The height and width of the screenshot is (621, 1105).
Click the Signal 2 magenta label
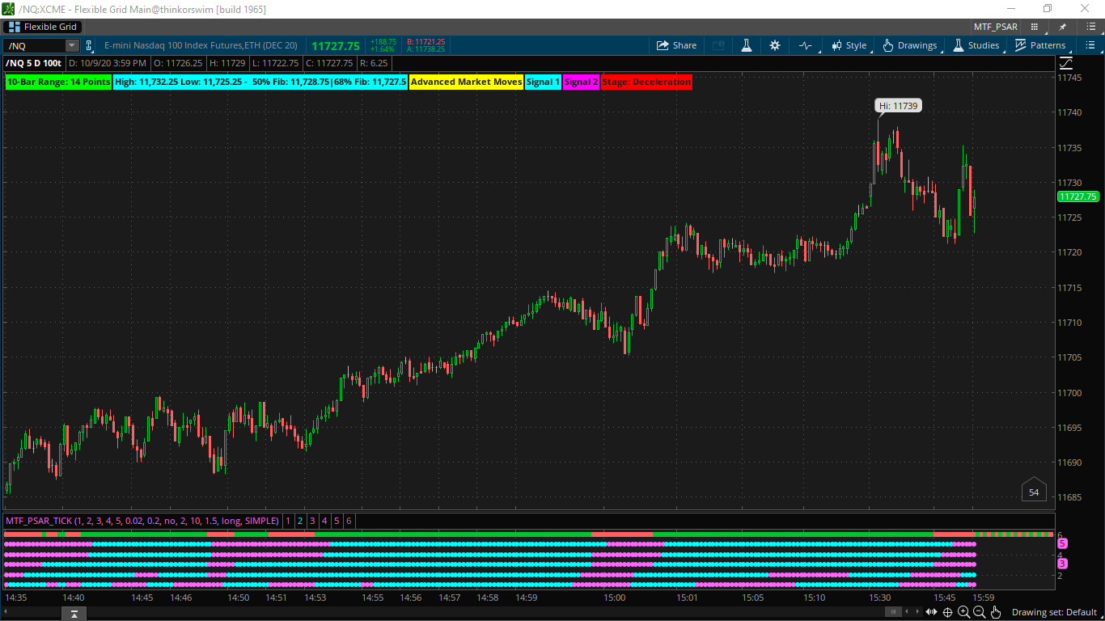coord(581,82)
